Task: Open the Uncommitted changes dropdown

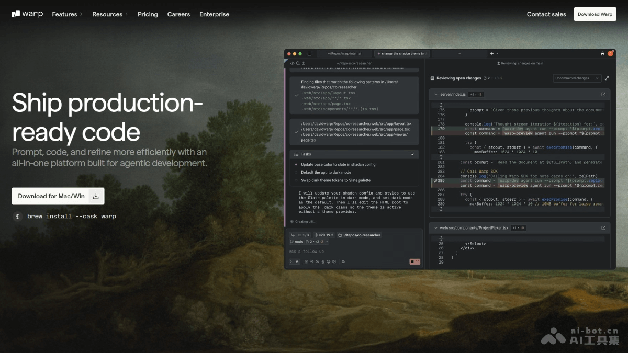Action: (577, 78)
